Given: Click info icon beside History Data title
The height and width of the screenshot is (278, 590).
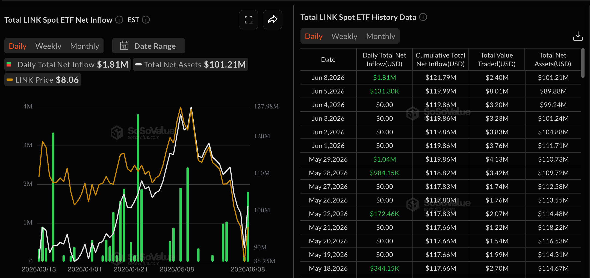Looking at the screenshot, I should pyautogui.click(x=423, y=17).
